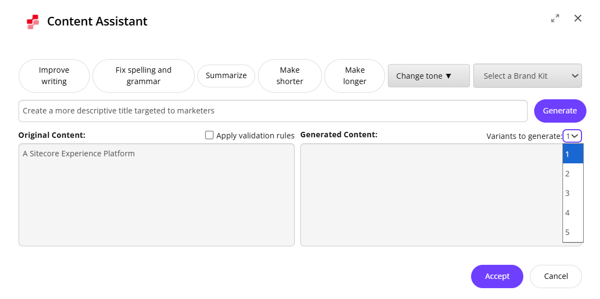This screenshot has height=299, width=600.
Task: Select 3 in the variants list
Action: tap(573, 193)
